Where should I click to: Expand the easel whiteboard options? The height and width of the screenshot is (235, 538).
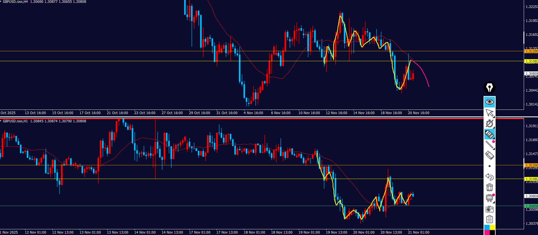click(489, 198)
